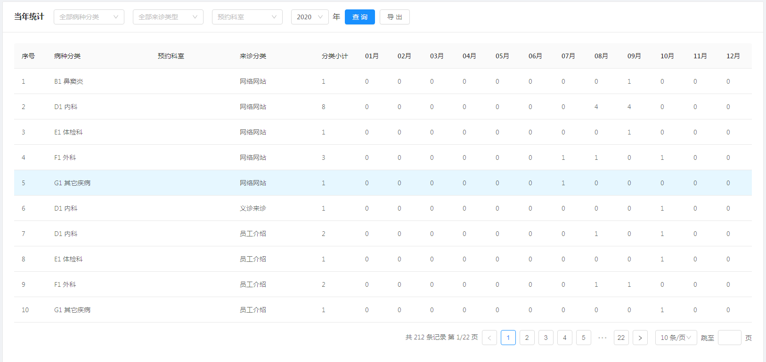Select page 5 in pagination
This screenshot has height=362, width=766.
(x=584, y=338)
